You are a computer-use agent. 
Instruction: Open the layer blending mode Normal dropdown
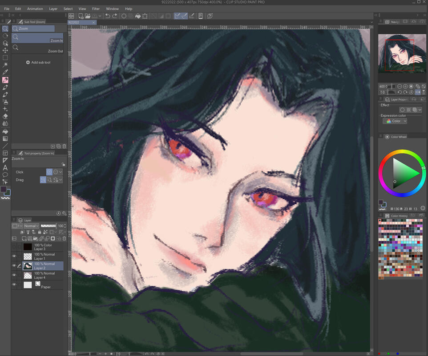click(31, 226)
